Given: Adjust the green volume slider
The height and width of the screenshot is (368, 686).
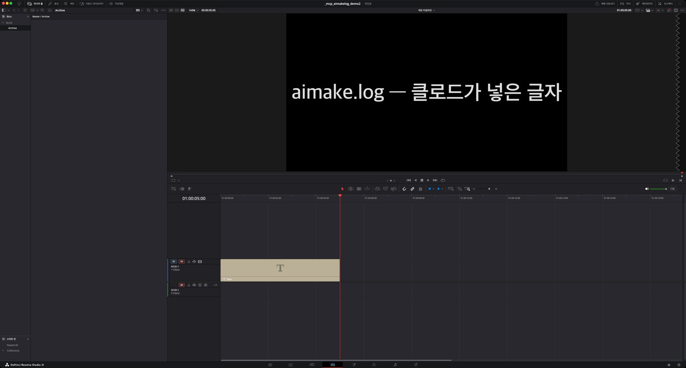Looking at the screenshot, I should pos(658,189).
